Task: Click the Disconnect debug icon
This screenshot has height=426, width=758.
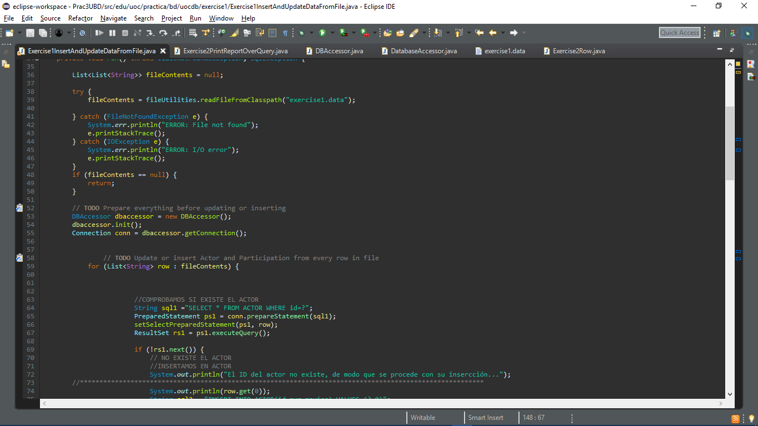Action: (x=138, y=33)
